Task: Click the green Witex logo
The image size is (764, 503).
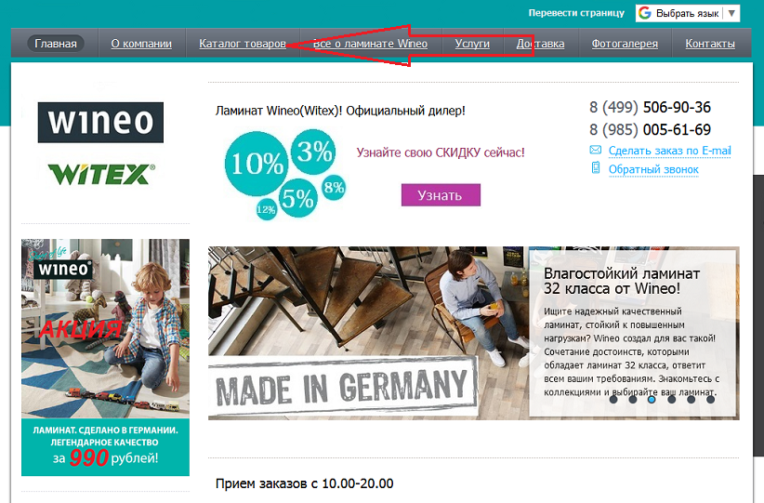Action: pos(101,174)
